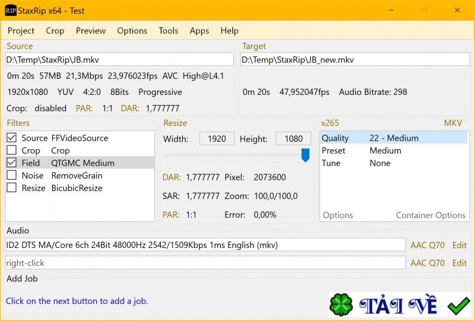Screen dimensions: 475x321
Task: Open encoder Options link
Action: [338, 215]
